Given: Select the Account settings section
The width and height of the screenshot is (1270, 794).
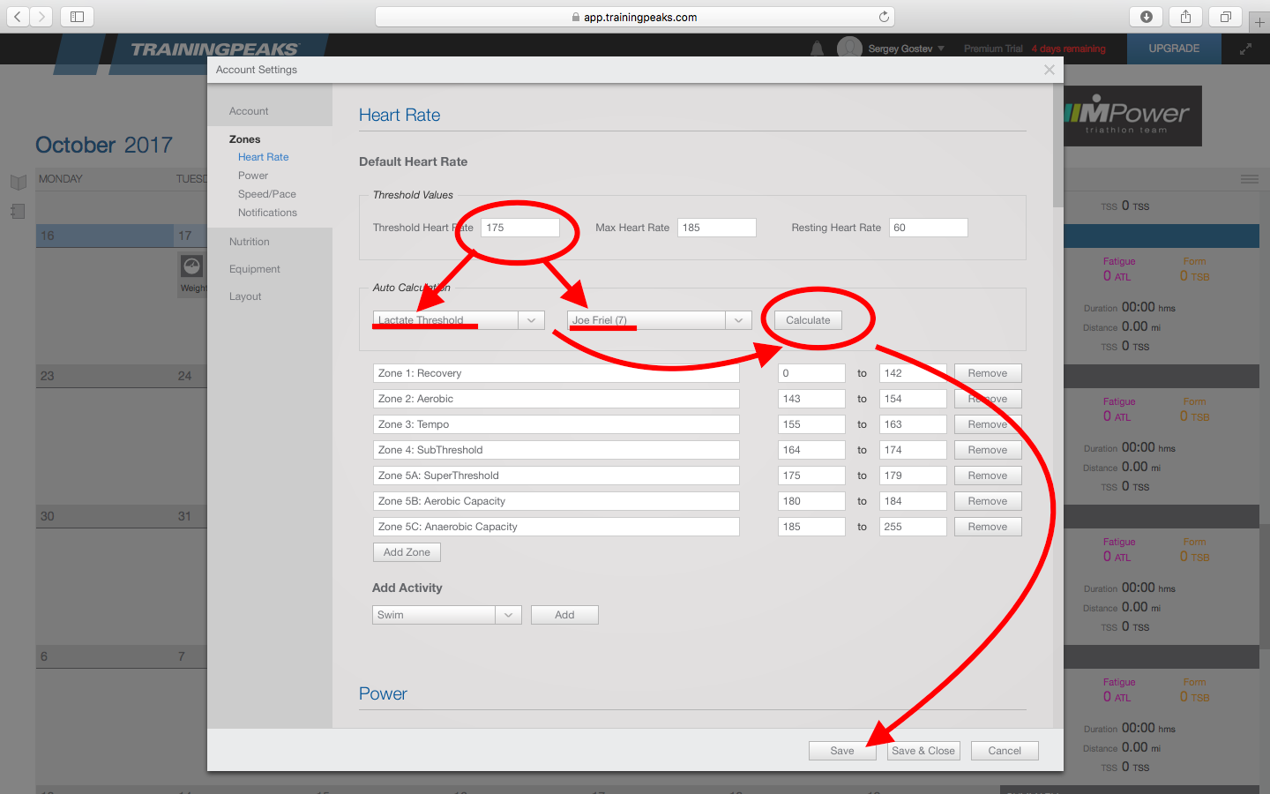Looking at the screenshot, I should [249, 111].
